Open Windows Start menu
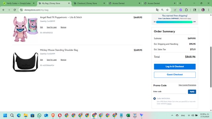This screenshot has height=119, width=212. 5,115
